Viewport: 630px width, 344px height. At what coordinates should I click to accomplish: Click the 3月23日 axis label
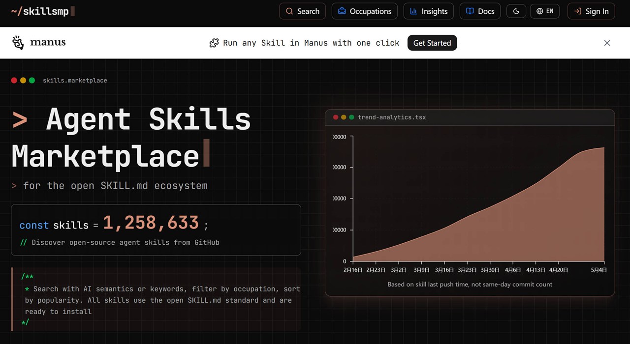(467, 270)
